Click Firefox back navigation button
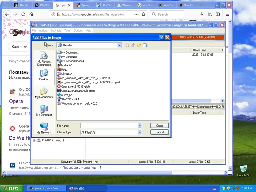 tap(7, 14)
